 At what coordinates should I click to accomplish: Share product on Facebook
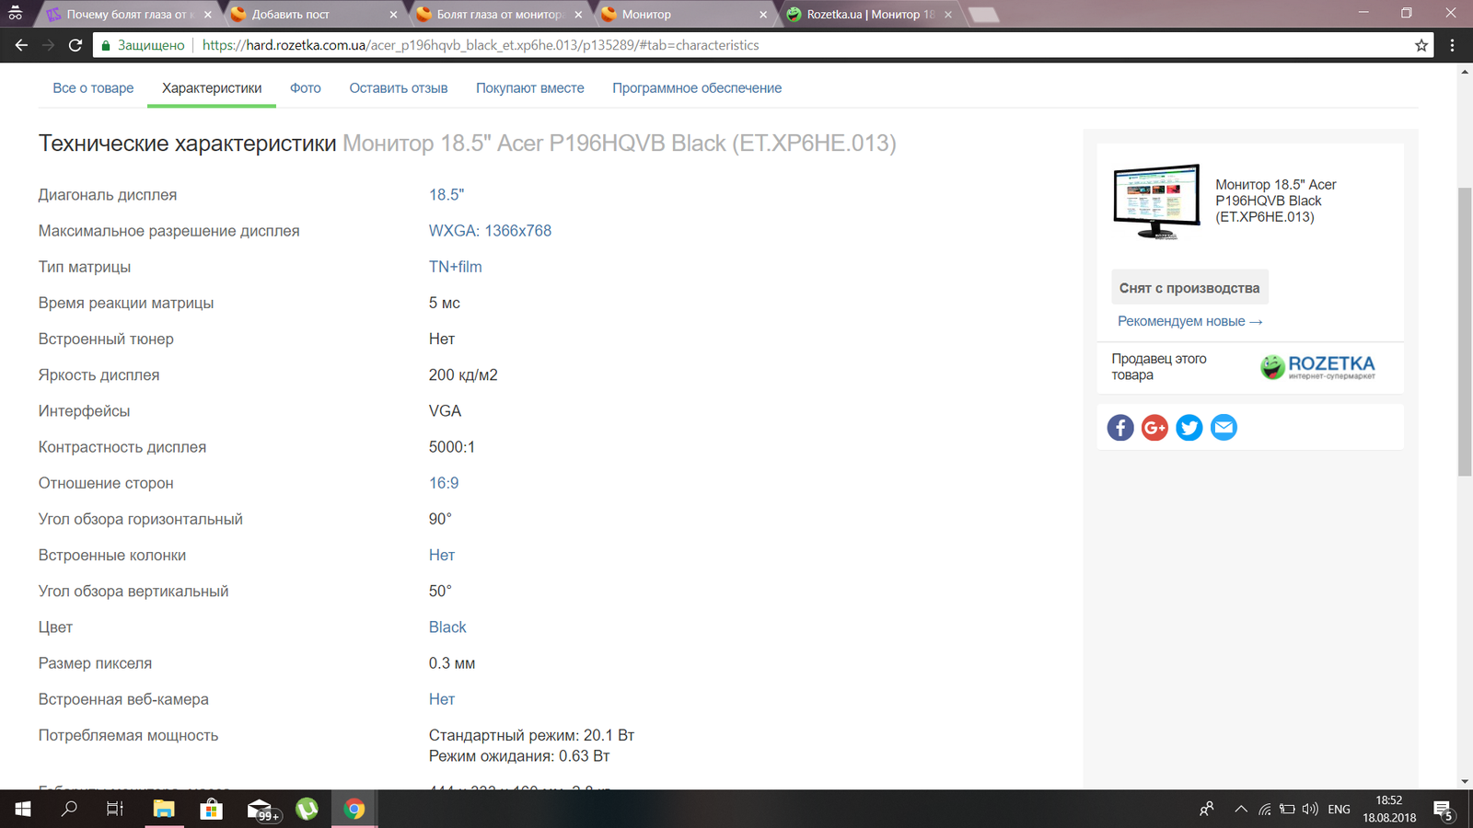1120,428
